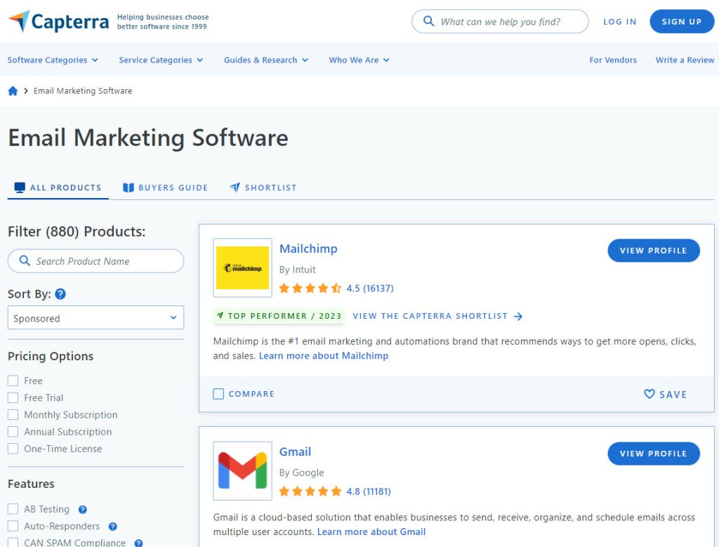Click the CAN SPAM Compliance info icon

pos(138,543)
